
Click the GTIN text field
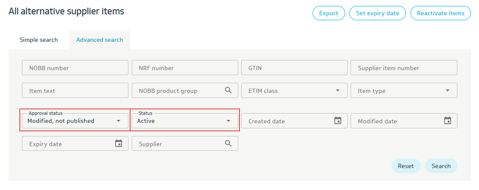[294, 68]
